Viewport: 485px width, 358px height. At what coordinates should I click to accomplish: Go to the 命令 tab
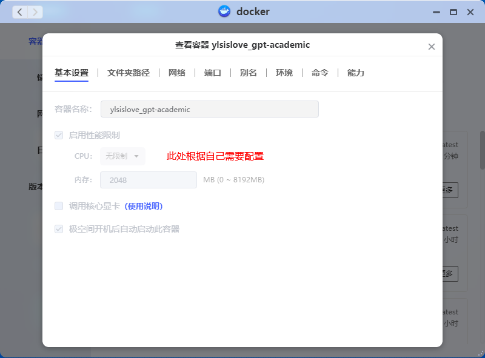pyautogui.click(x=320, y=73)
